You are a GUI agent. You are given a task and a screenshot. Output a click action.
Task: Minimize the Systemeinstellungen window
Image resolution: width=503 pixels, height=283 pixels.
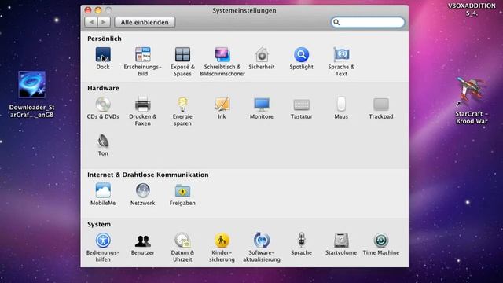98,10
